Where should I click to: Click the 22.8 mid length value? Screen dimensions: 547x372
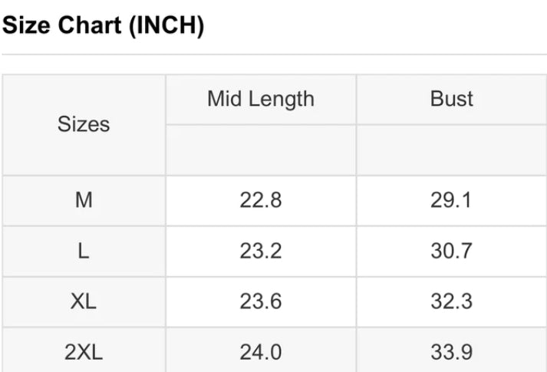point(261,200)
